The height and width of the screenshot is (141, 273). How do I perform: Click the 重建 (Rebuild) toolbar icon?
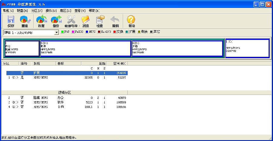(25, 22)
